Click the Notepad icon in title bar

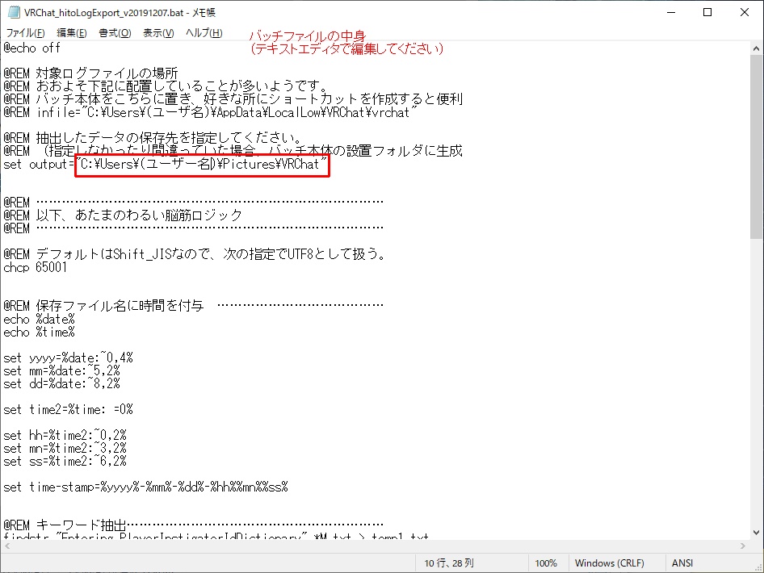(14, 12)
